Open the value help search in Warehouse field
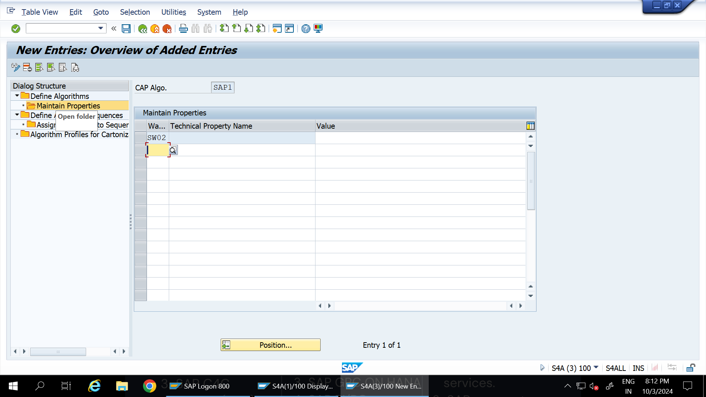 click(173, 150)
